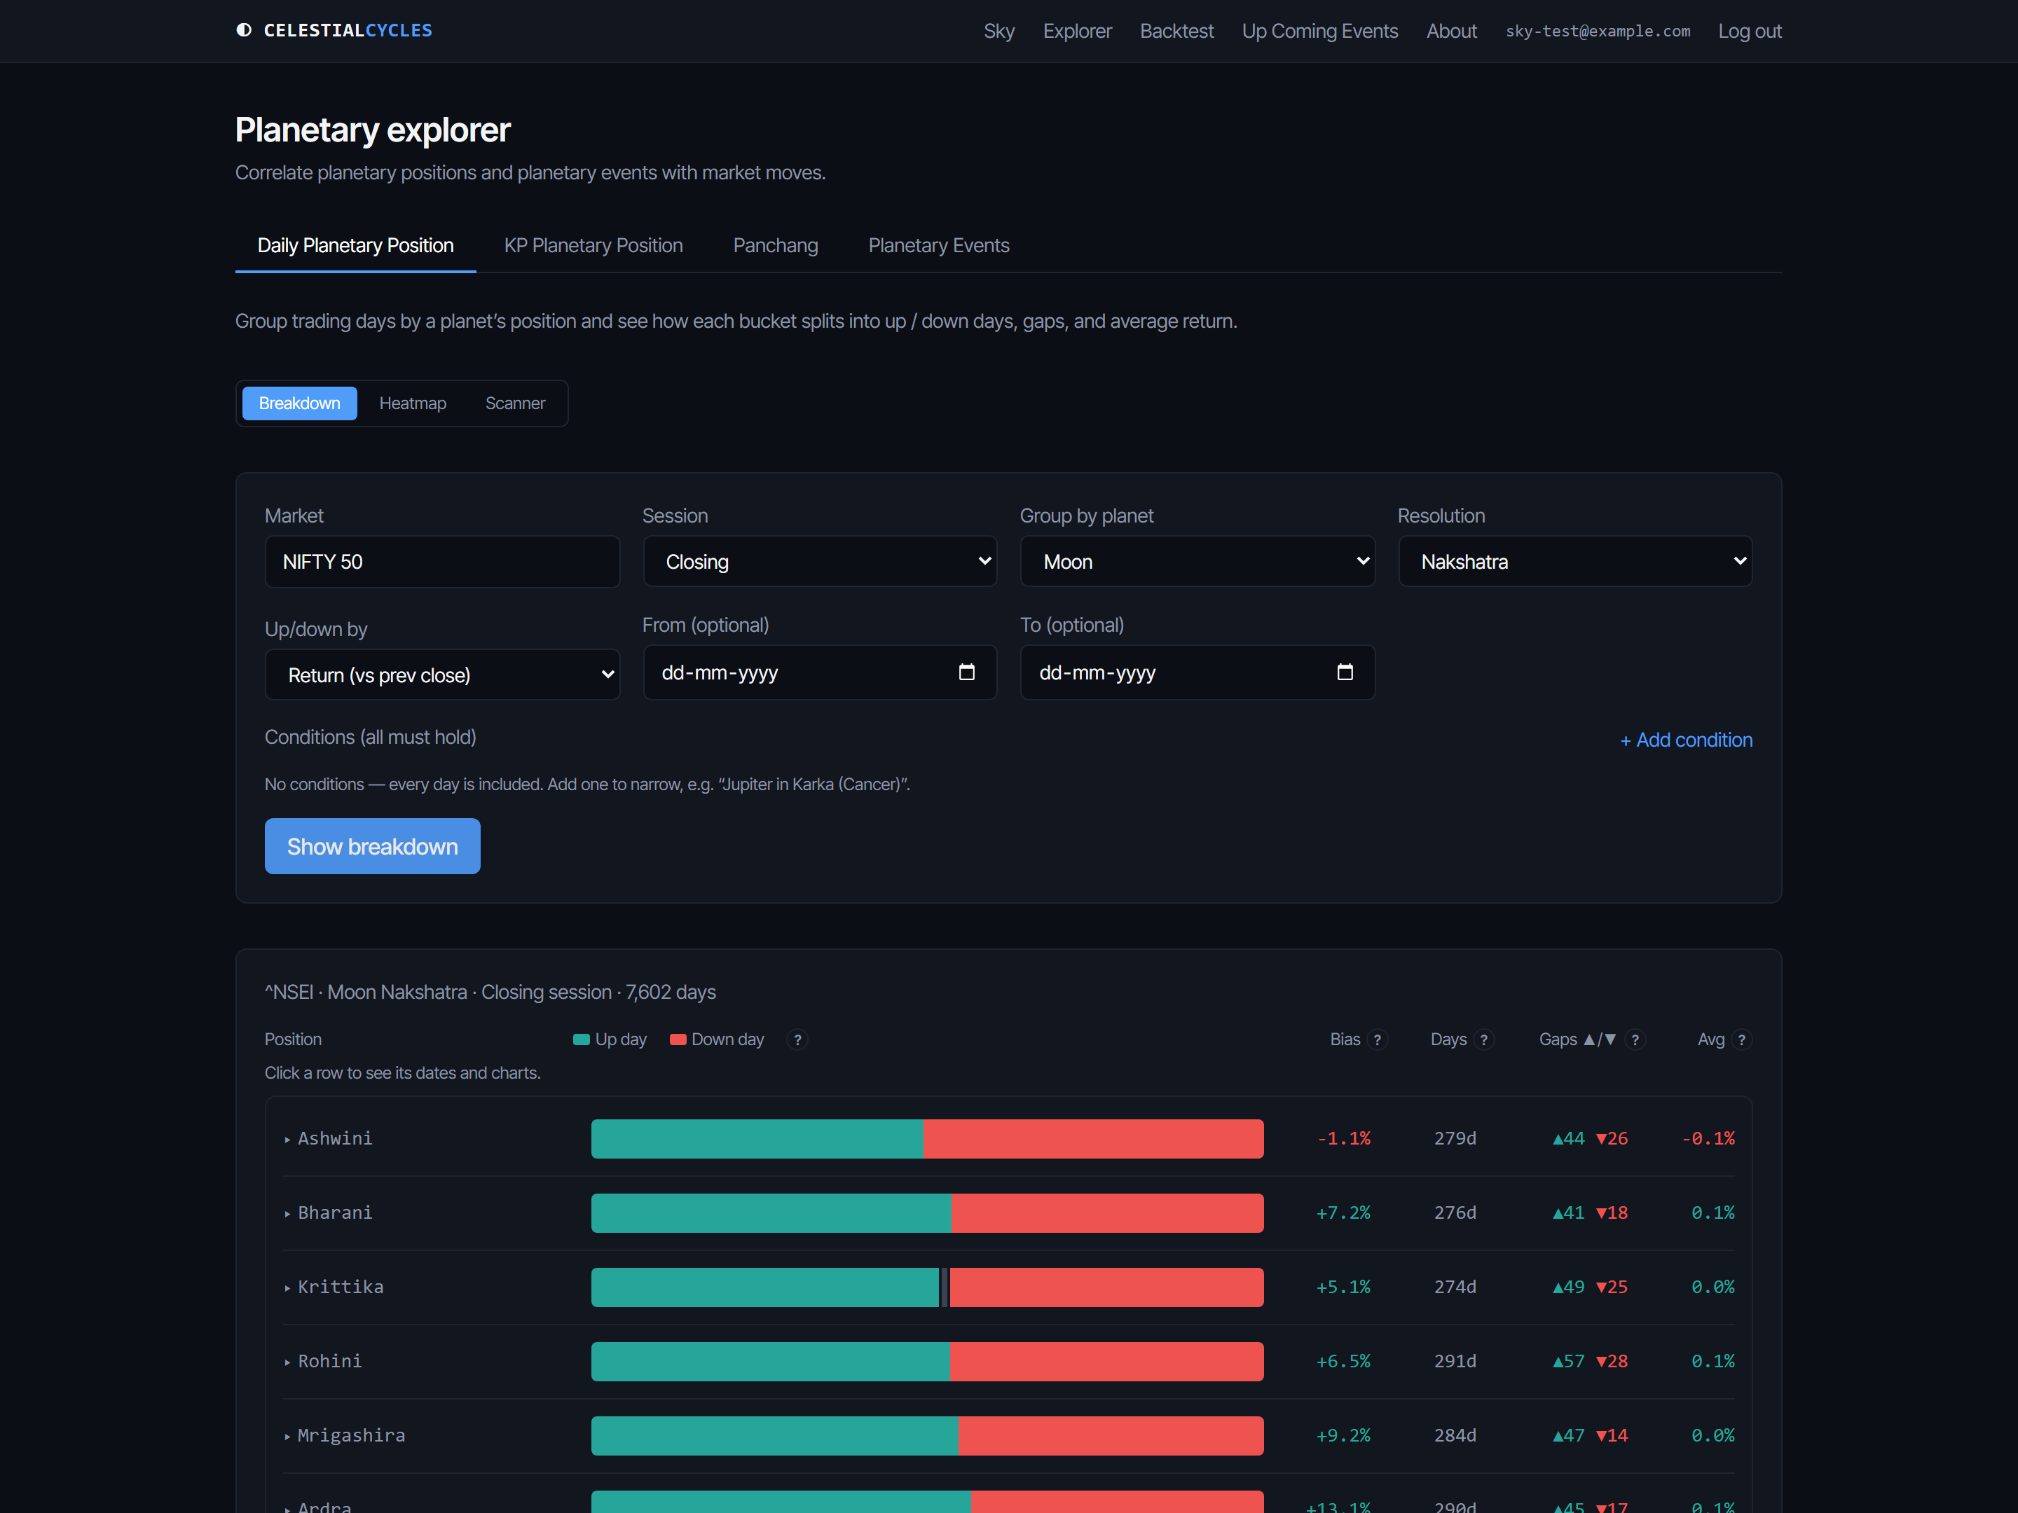
Task: Switch to Heatmap view mode
Action: (x=412, y=403)
